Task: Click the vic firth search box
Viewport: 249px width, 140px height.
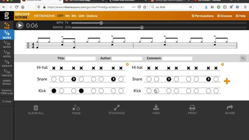Action: (x=171, y=7)
